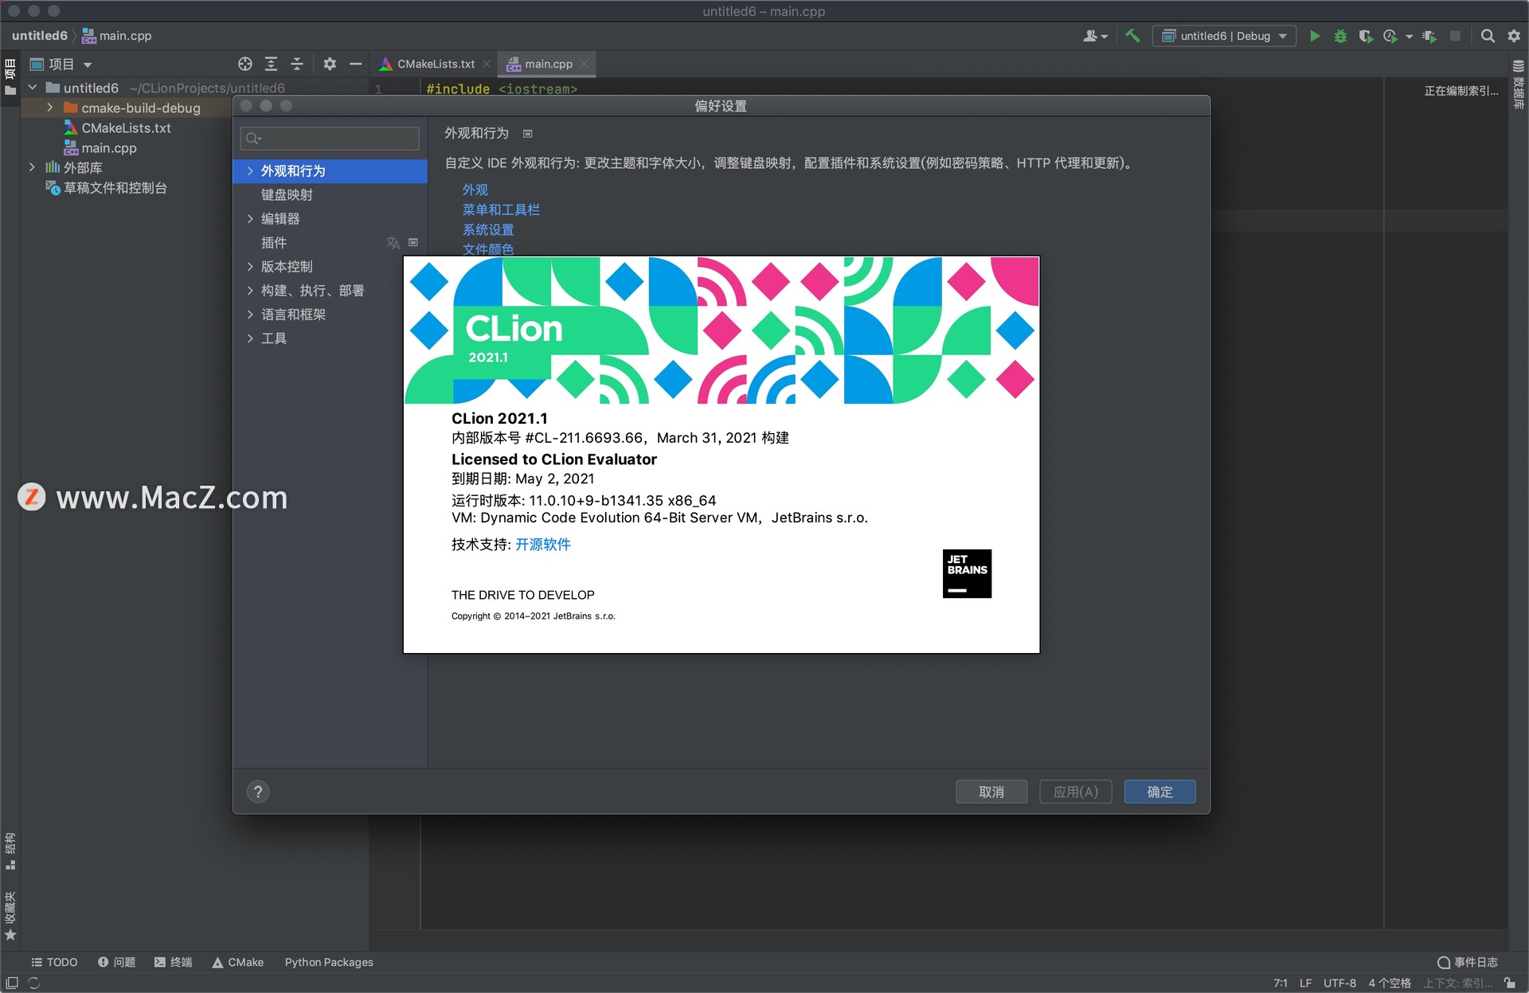Select 插件 in preferences list
This screenshot has width=1529, height=993.
pyautogui.click(x=330, y=242)
